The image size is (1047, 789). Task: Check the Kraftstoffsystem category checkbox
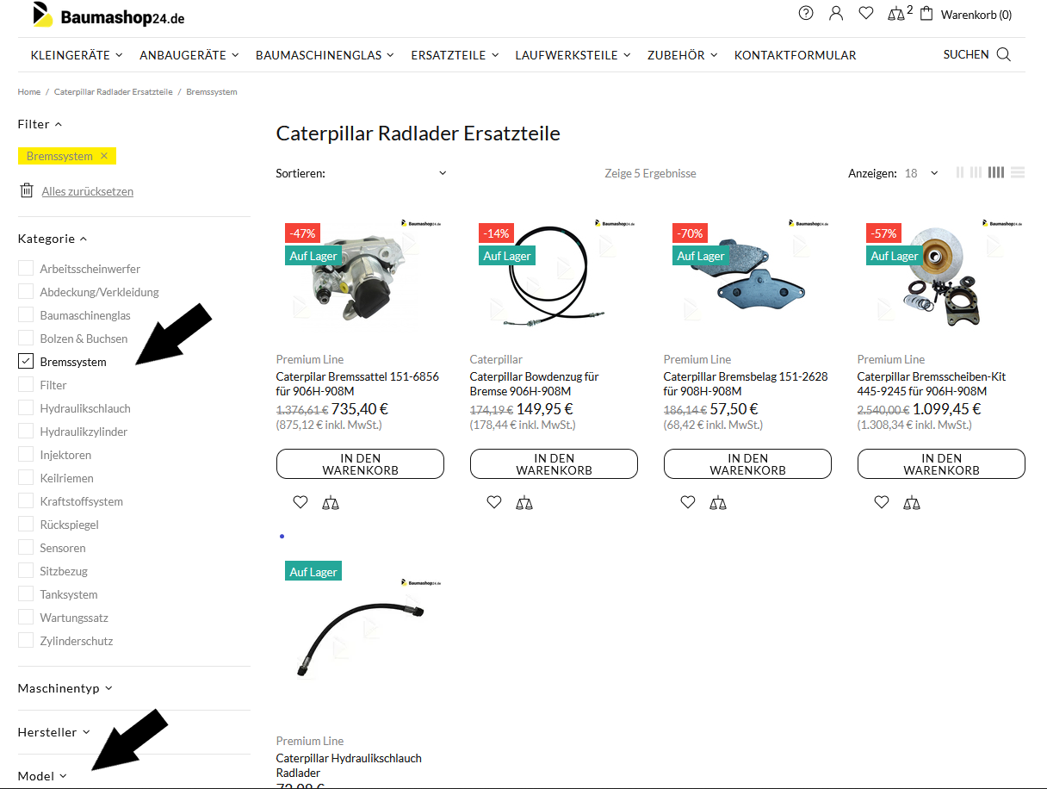26,500
